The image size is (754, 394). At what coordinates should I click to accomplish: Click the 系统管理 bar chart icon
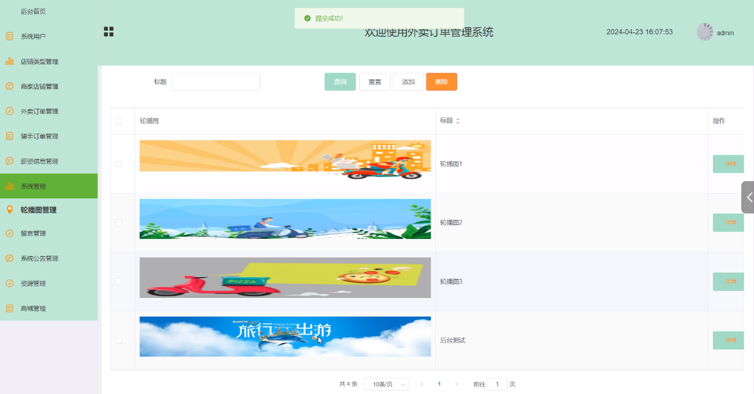9,186
